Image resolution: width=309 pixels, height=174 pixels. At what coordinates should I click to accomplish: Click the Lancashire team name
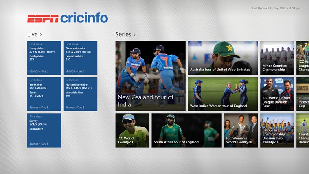click(36, 129)
